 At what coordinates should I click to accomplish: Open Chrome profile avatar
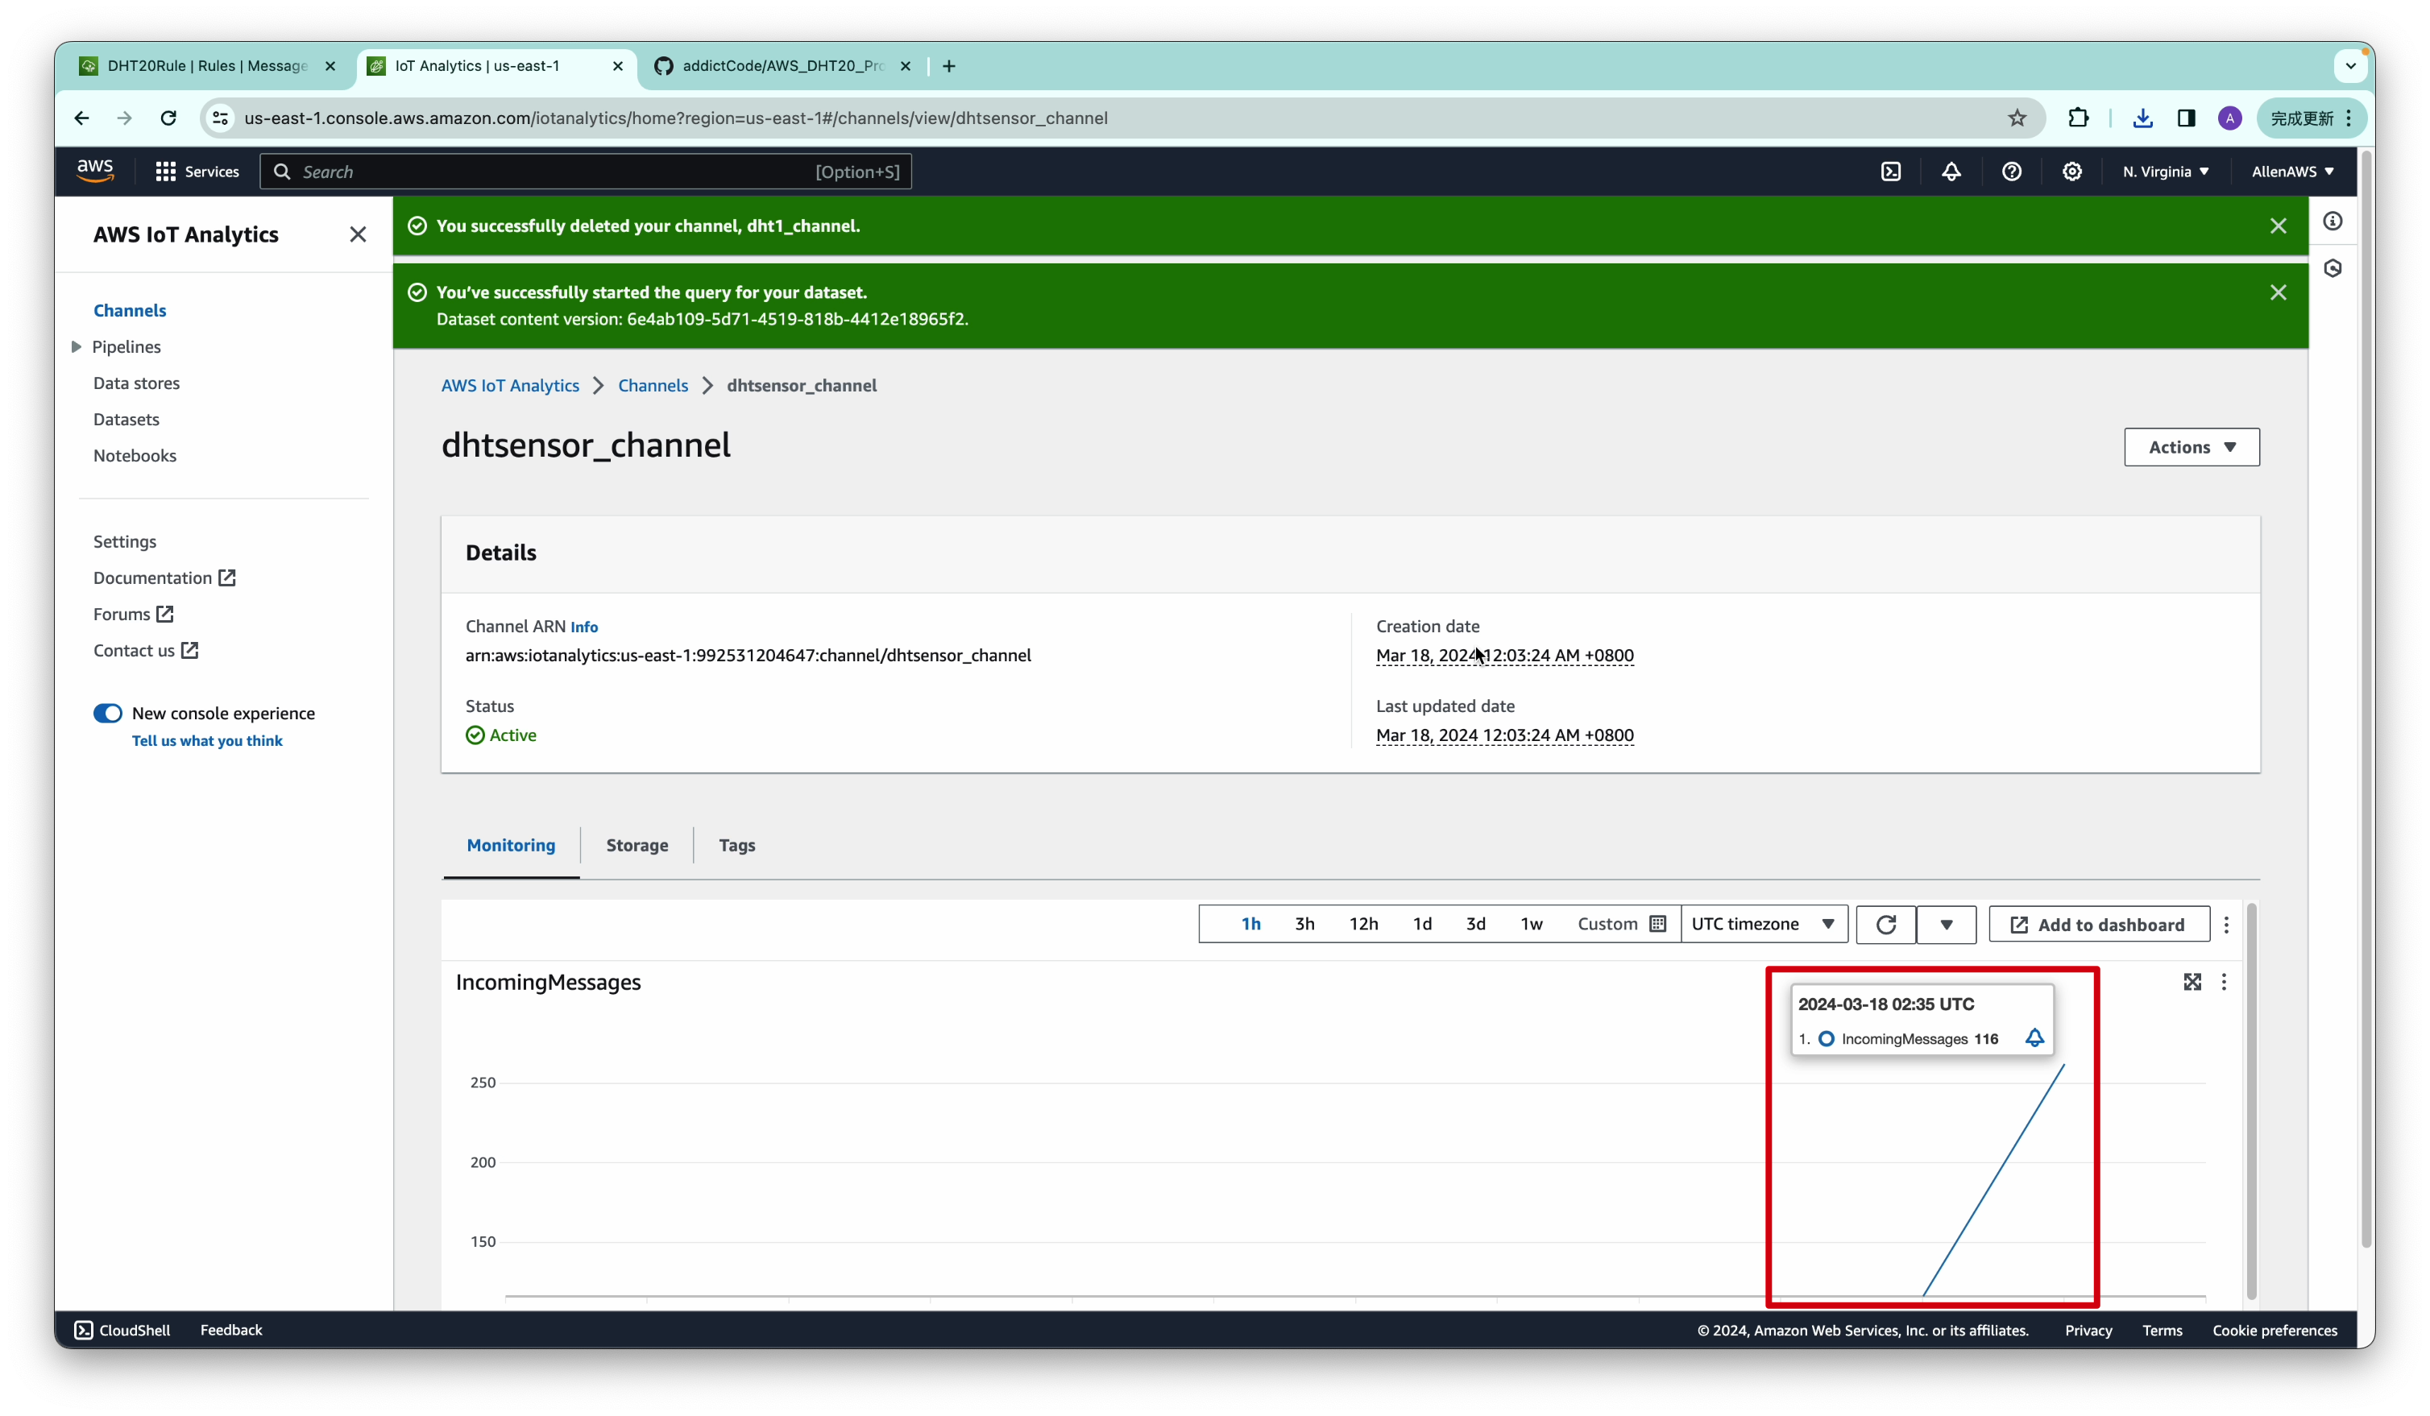click(x=2229, y=118)
